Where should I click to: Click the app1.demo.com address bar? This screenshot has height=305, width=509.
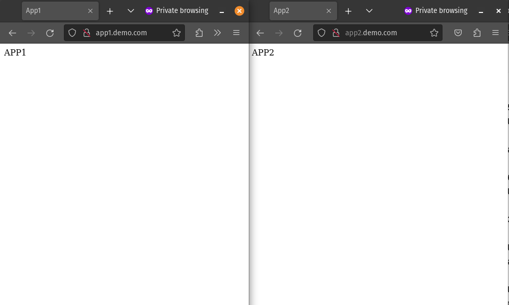125,33
